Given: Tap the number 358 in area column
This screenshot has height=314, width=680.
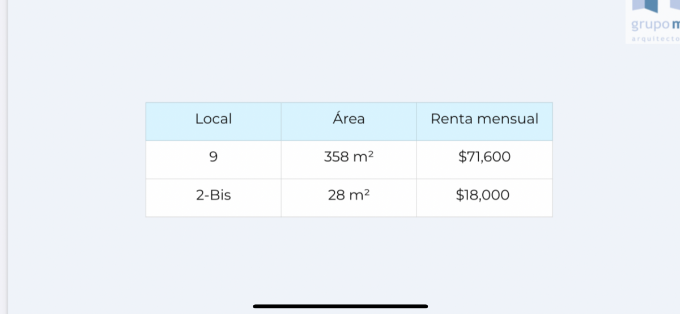Looking at the screenshot, I should tap(337, 157).
